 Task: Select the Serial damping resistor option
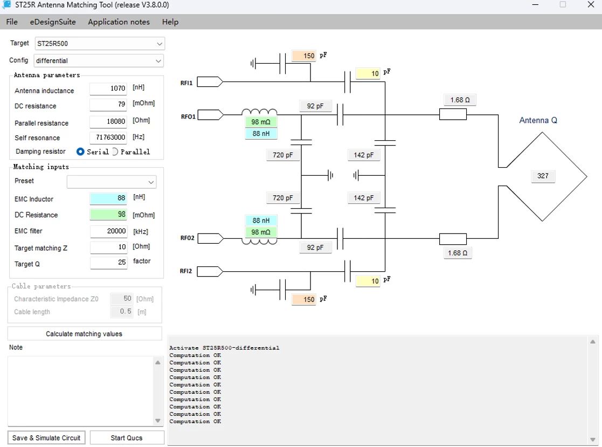click(x=80, y=152)
